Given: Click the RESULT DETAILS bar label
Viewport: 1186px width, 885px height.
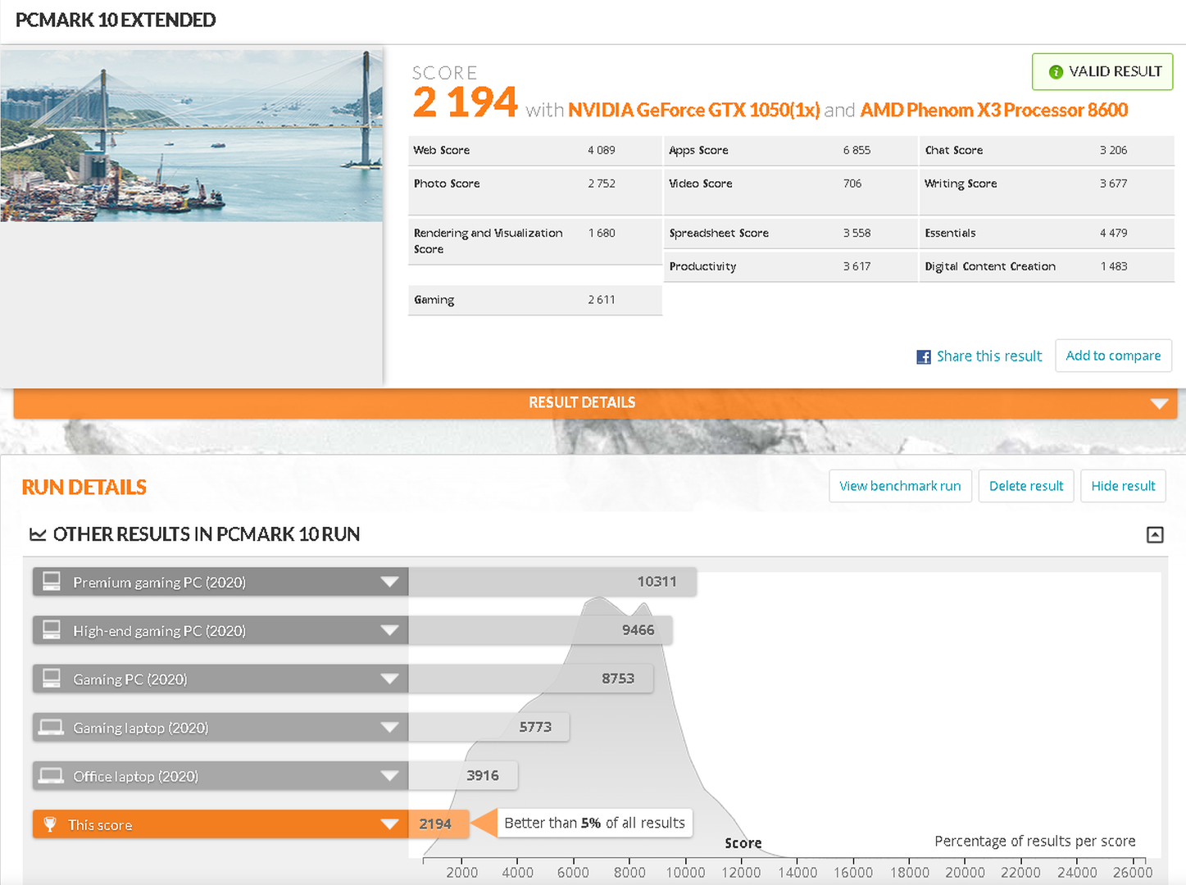Looking at the screenshot, I should pyautogui.click(x=582, y=402).
